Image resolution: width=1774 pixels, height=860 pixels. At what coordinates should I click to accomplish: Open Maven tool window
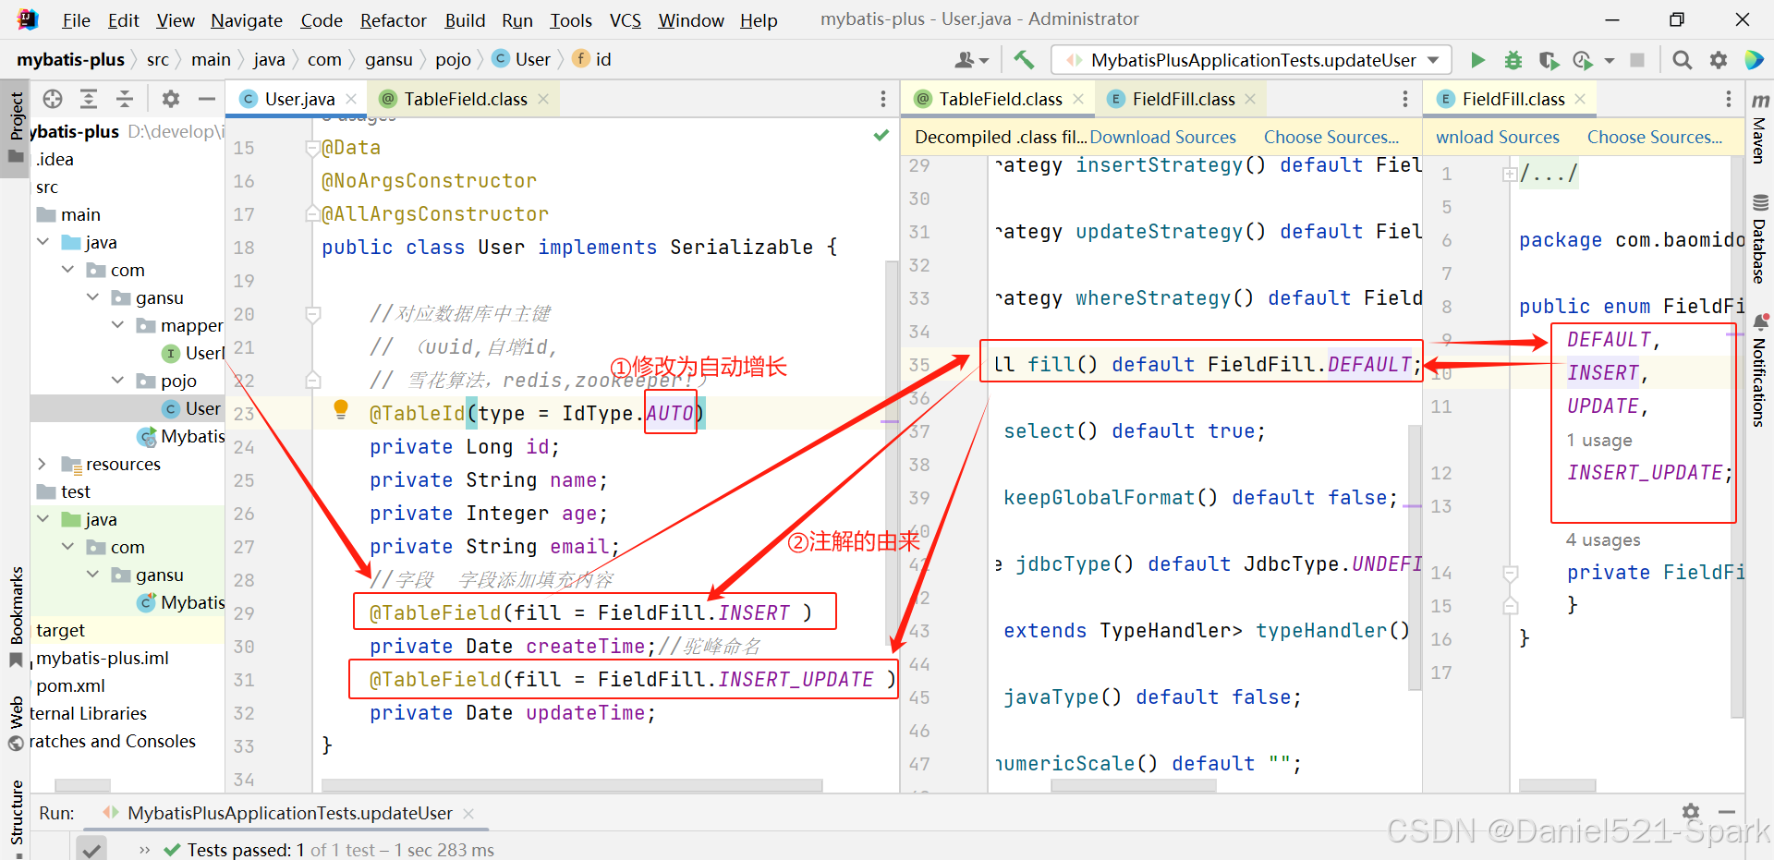1759,127
